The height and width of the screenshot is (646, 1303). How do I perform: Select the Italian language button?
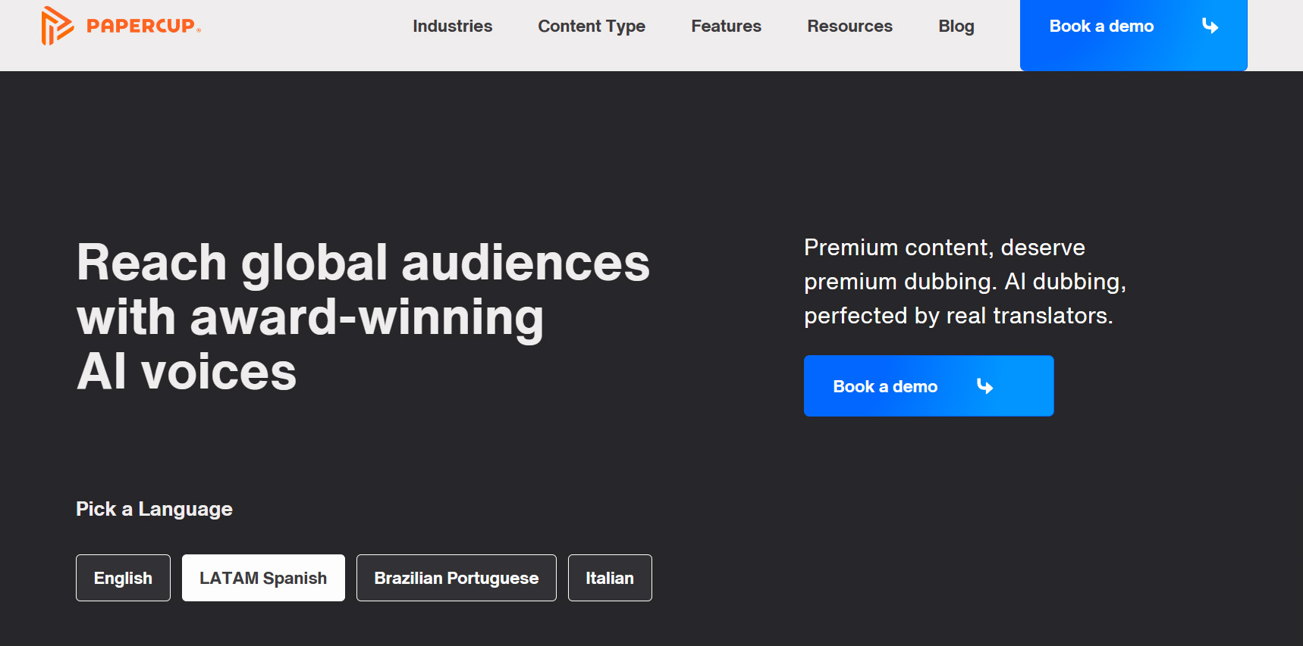(x=609, y=578)
